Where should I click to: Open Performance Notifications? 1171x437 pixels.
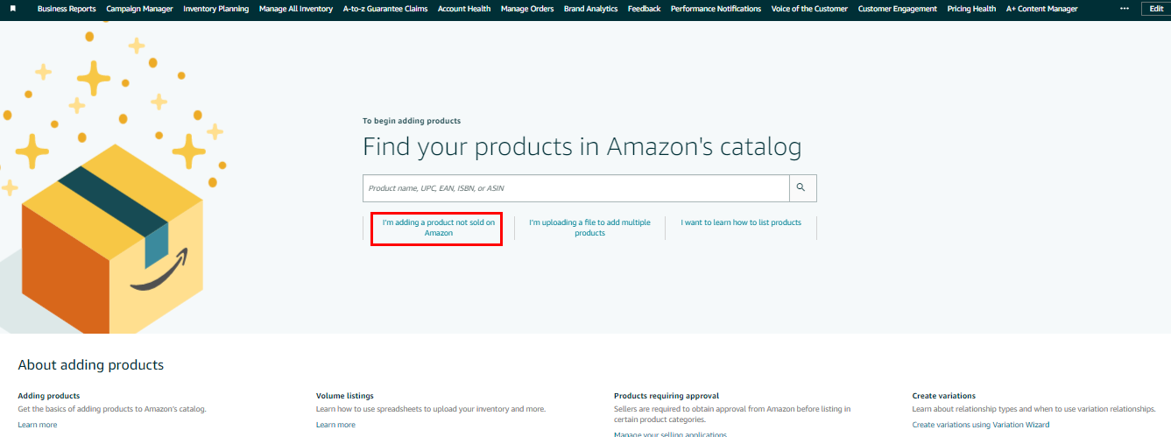click(x=716, y=9)
